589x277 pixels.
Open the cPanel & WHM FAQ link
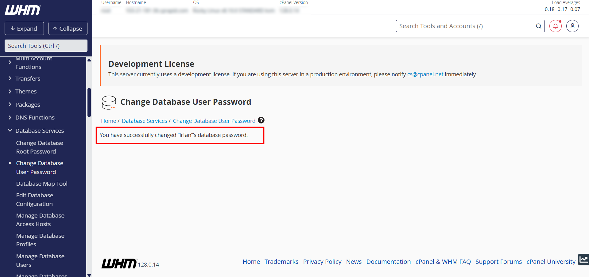(x=443, y=262)
